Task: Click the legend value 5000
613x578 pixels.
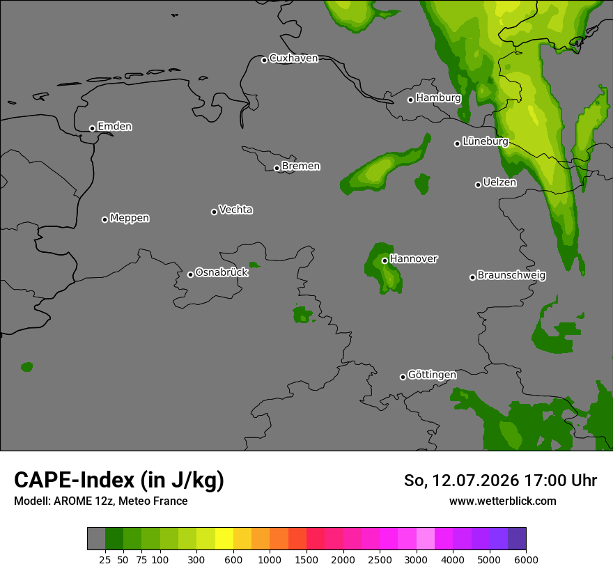Action: coord(489,560)
